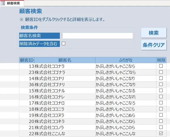Focus the 顧客名検索 text field
The width and height of the screenshot is (170, 137).
[x=97, y=35]
